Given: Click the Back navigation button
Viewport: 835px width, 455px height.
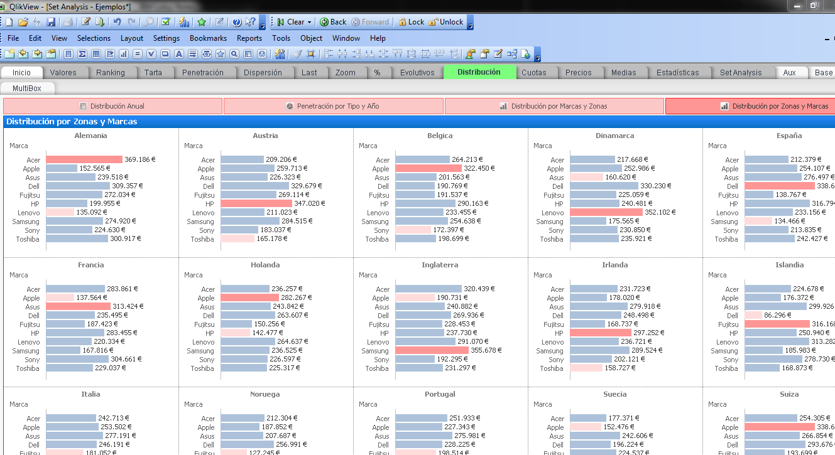Looking at the screenshot, I should tap(333, 22).
